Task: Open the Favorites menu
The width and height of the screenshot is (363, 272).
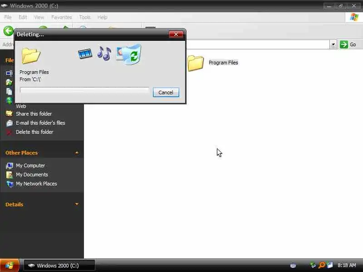Action: [x=62, y=17]
